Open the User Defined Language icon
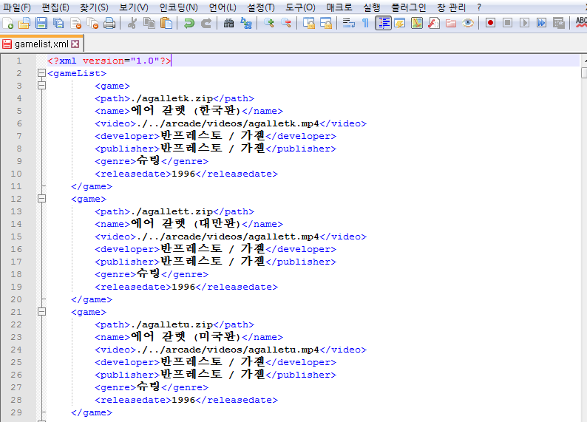 click(400, 23)
